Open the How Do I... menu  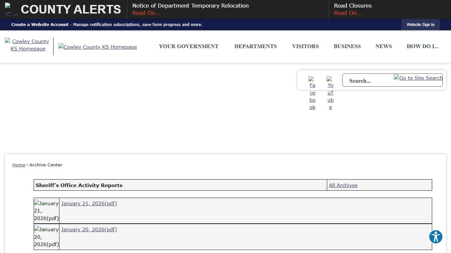(423, 46)
